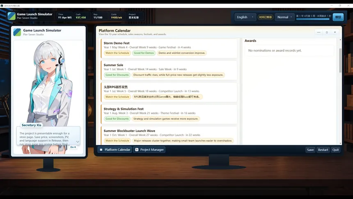This screenshot has width=353, height=199.
Task: Expand the Secretary Xia message chevron
Action: coord(78,142)
